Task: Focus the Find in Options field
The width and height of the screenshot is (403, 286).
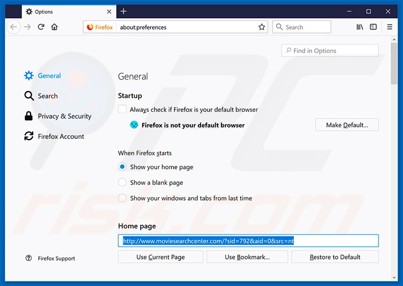Action: 330,51
